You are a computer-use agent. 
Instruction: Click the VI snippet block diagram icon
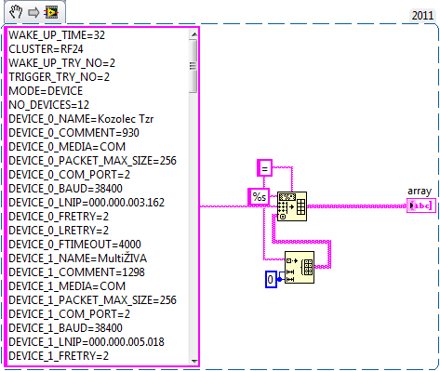click(x=51, y=12)
